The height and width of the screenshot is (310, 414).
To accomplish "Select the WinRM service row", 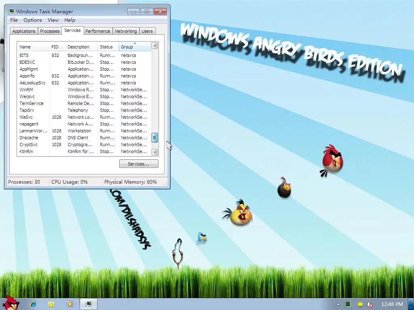I will click(84, 90).
